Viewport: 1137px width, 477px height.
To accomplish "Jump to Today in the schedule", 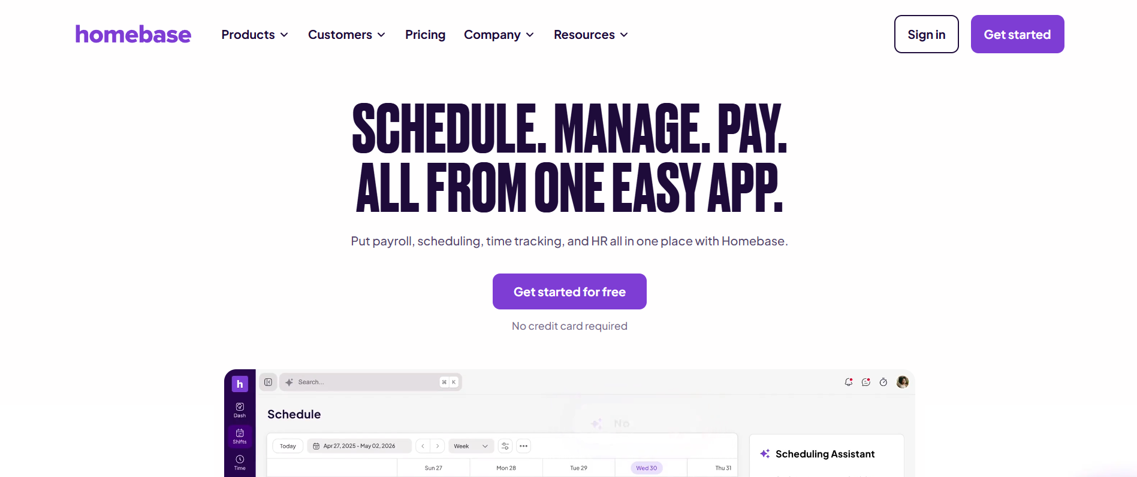I will click(288, 446).
